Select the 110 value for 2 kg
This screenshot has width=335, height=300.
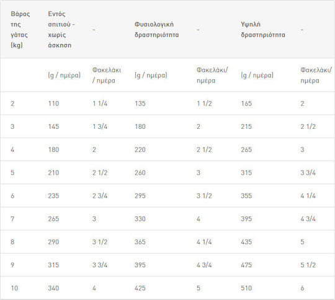(53, 104)
